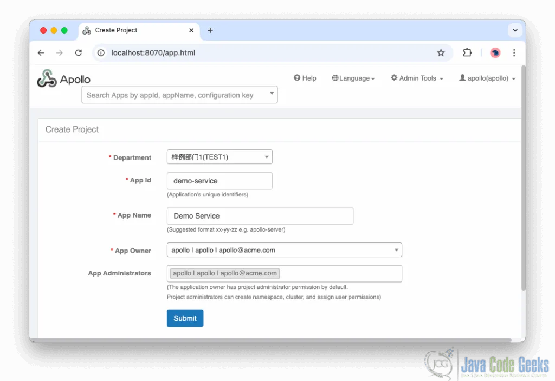Expand the tab search chevron
This screenshot has height=381, width=555.
click(515, 30)
